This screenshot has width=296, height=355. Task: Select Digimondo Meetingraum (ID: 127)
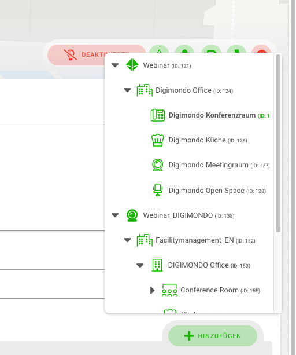click(219, 165)
